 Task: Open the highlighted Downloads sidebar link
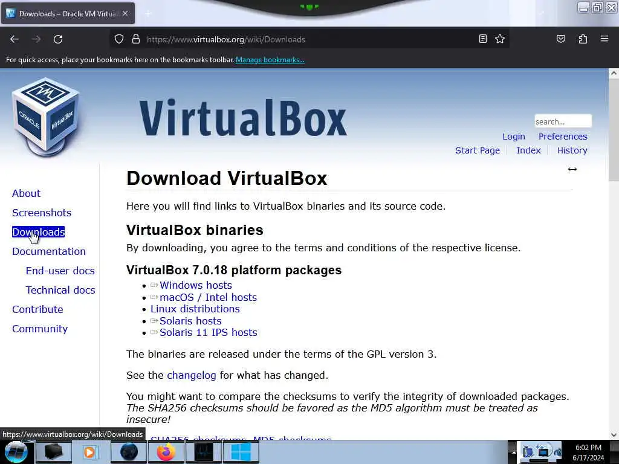(x=38, y=232)
